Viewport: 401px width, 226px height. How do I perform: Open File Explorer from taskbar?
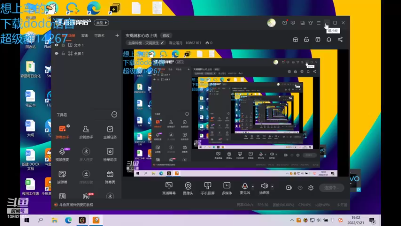(54, 220)
